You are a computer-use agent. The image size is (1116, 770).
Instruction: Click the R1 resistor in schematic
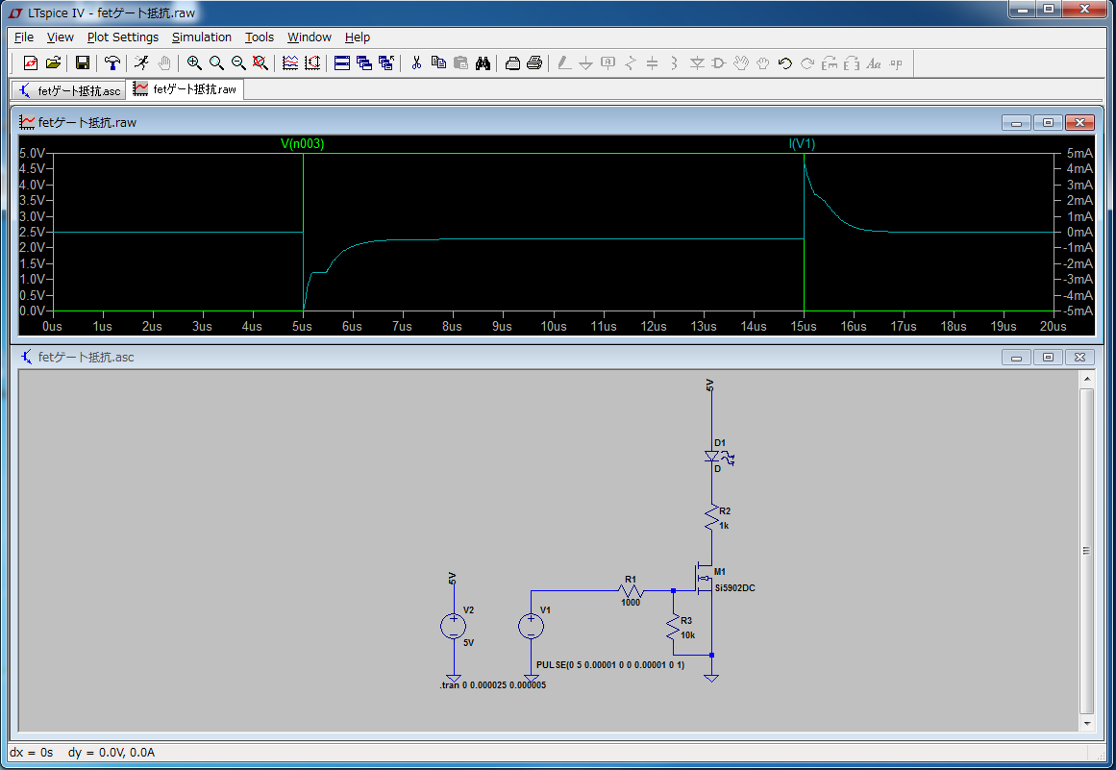coord(632,591)
